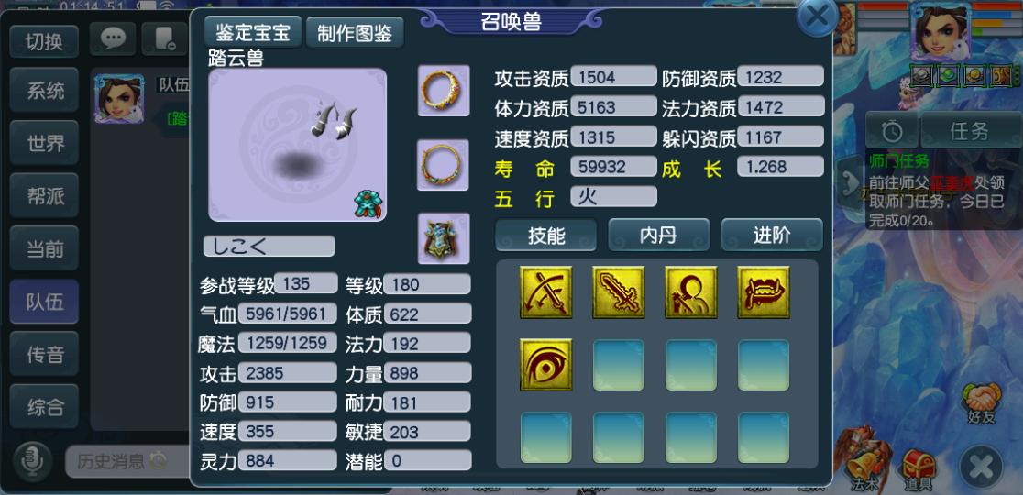Switch to the 进阶 tab
1023x495 pixels.
pos(772,235)
